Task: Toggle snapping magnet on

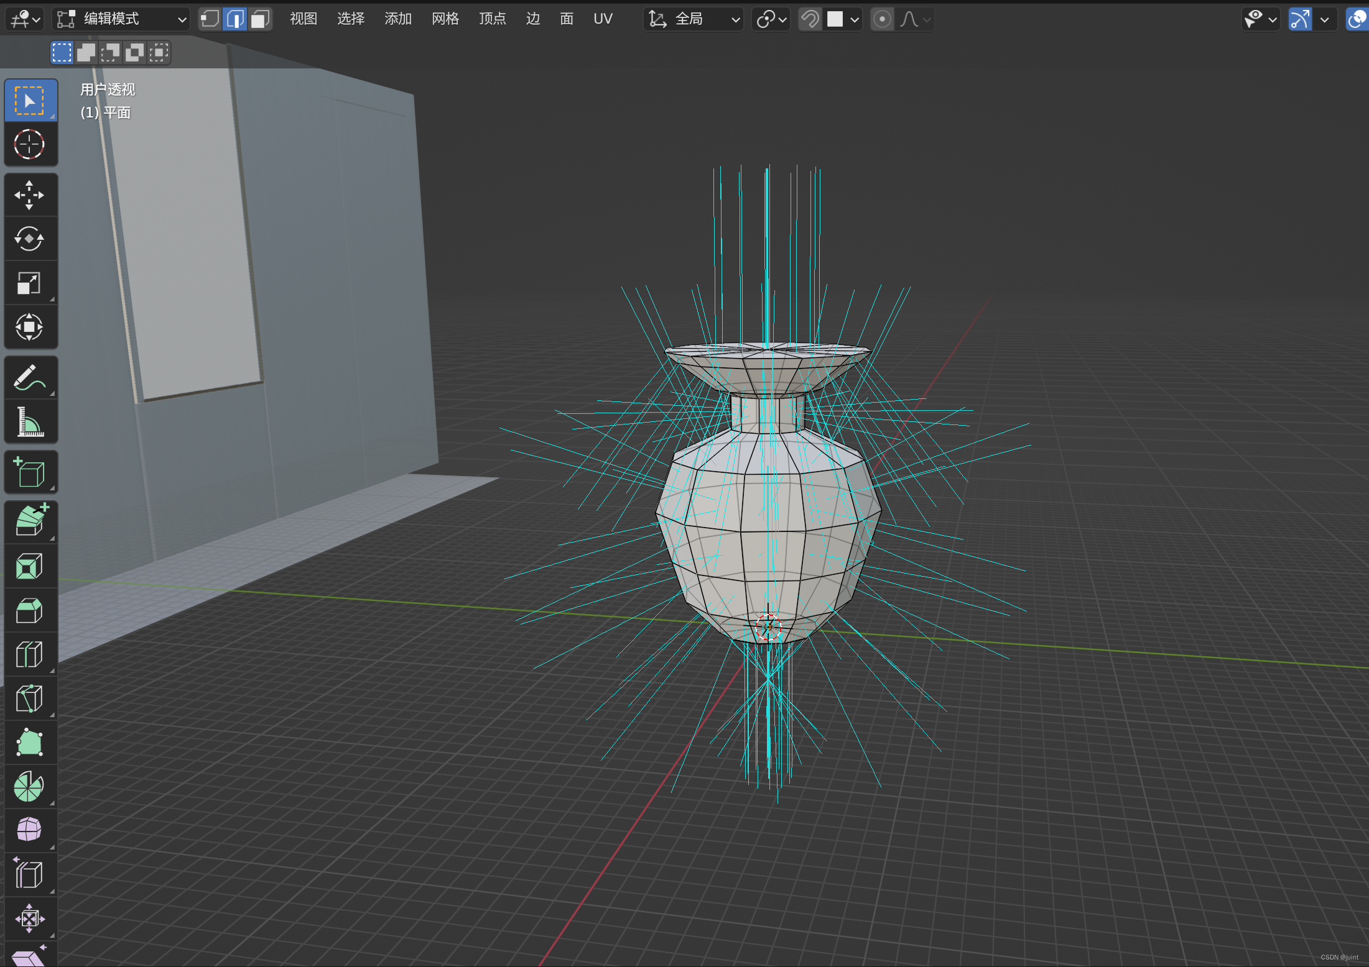Action: click(810, 19)
